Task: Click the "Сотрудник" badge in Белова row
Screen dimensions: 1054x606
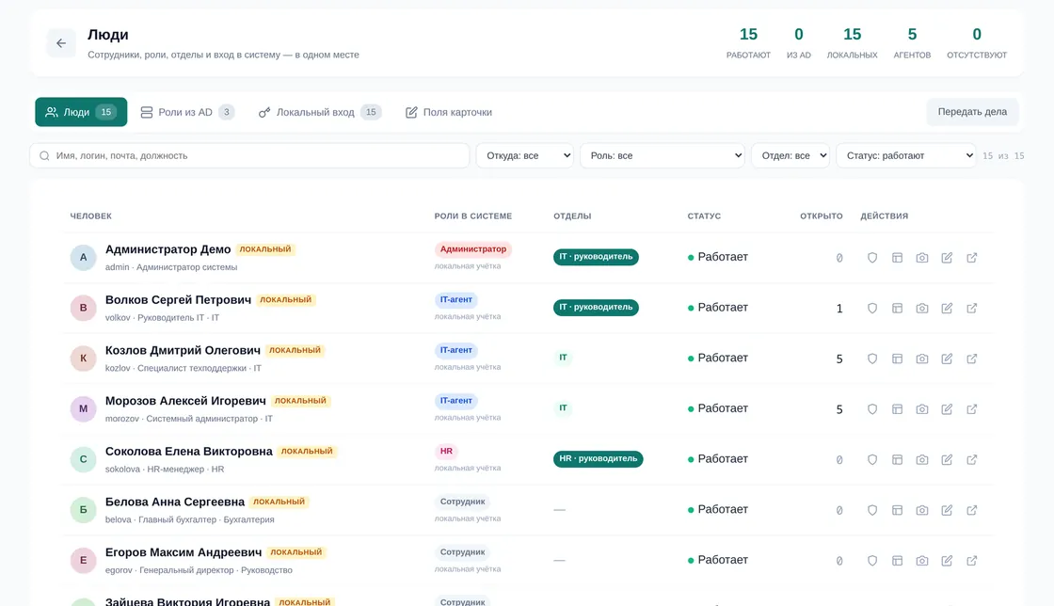Action: (x=462, y=502)
